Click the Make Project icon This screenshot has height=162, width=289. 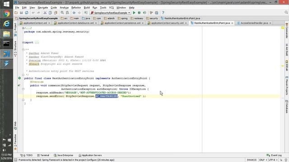coord(86,13)
